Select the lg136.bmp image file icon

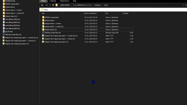(4, 32)
